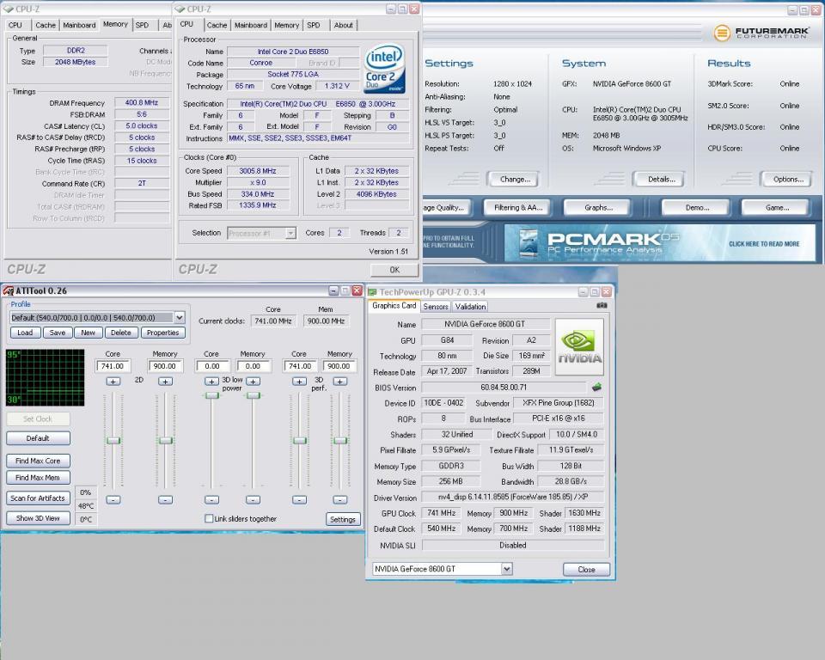The image size is (825, 660).
Task: Click OK button in CPU-Z
Action: [394, 270]
